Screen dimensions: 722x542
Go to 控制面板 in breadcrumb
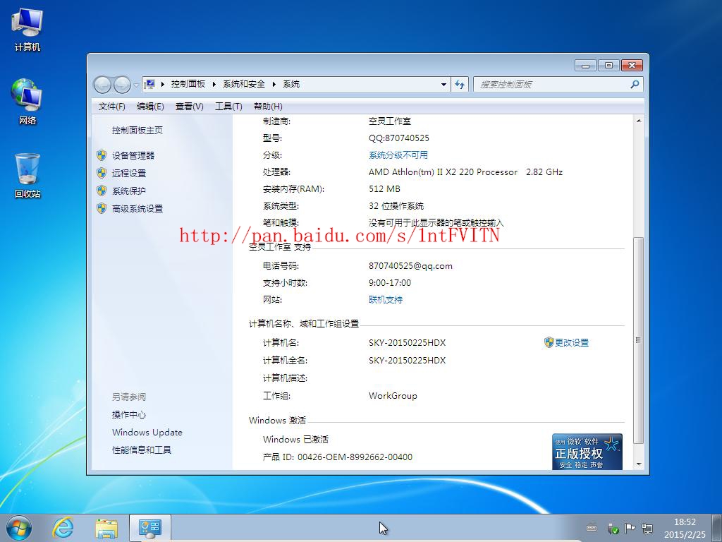[x=188, y=84]
